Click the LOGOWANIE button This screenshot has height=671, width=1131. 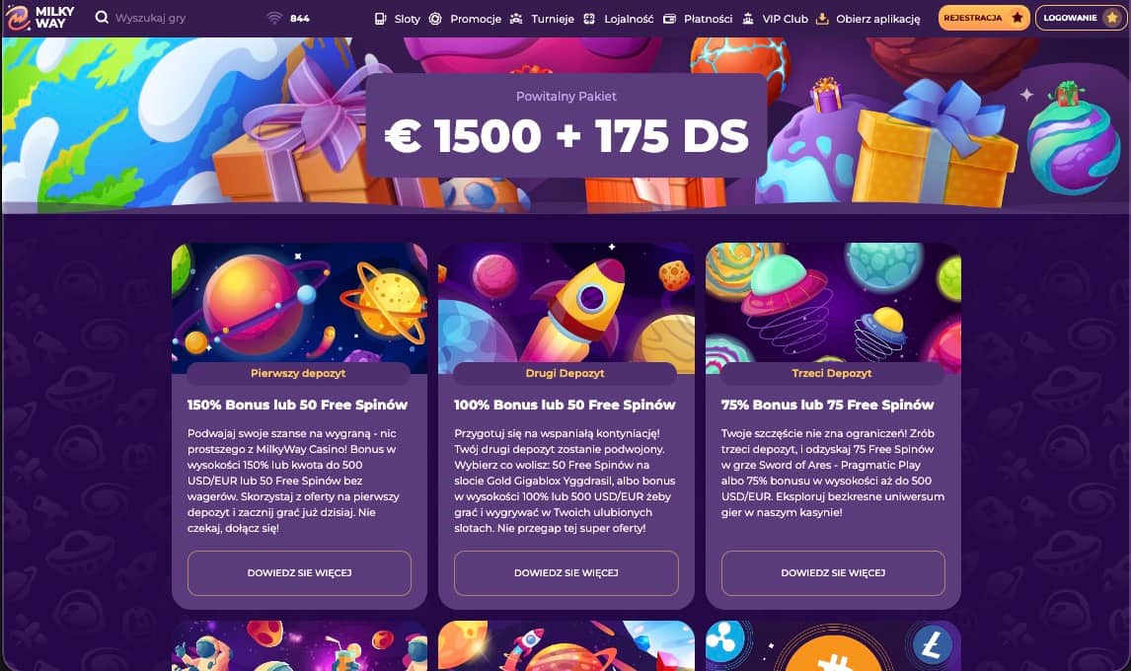pyautogui.click(x=1080, y=18)
